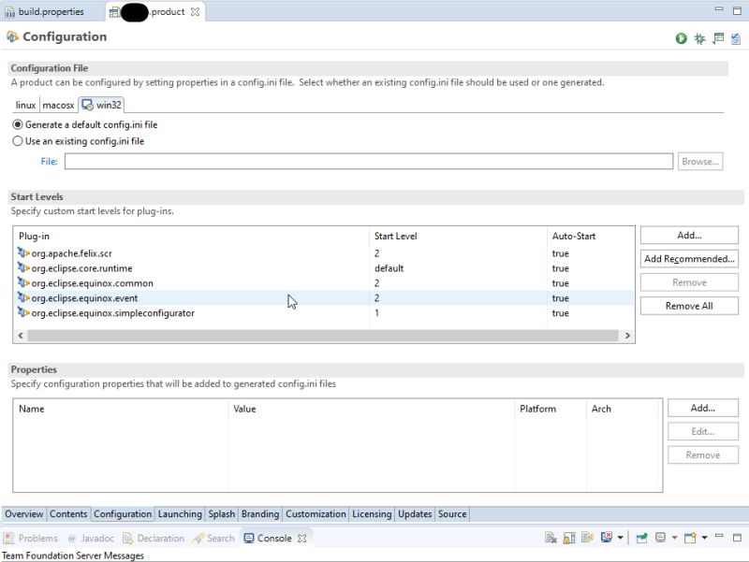Click Add... in Start Levels section
749x562 pixels.
689,236
